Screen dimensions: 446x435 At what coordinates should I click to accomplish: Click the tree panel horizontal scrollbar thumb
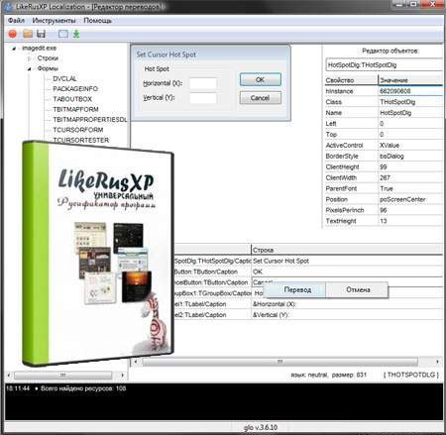[x=62, y=376]
